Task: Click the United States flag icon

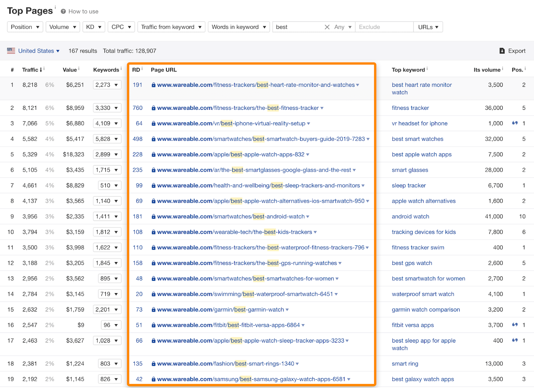Action: [x=11, y=51]
